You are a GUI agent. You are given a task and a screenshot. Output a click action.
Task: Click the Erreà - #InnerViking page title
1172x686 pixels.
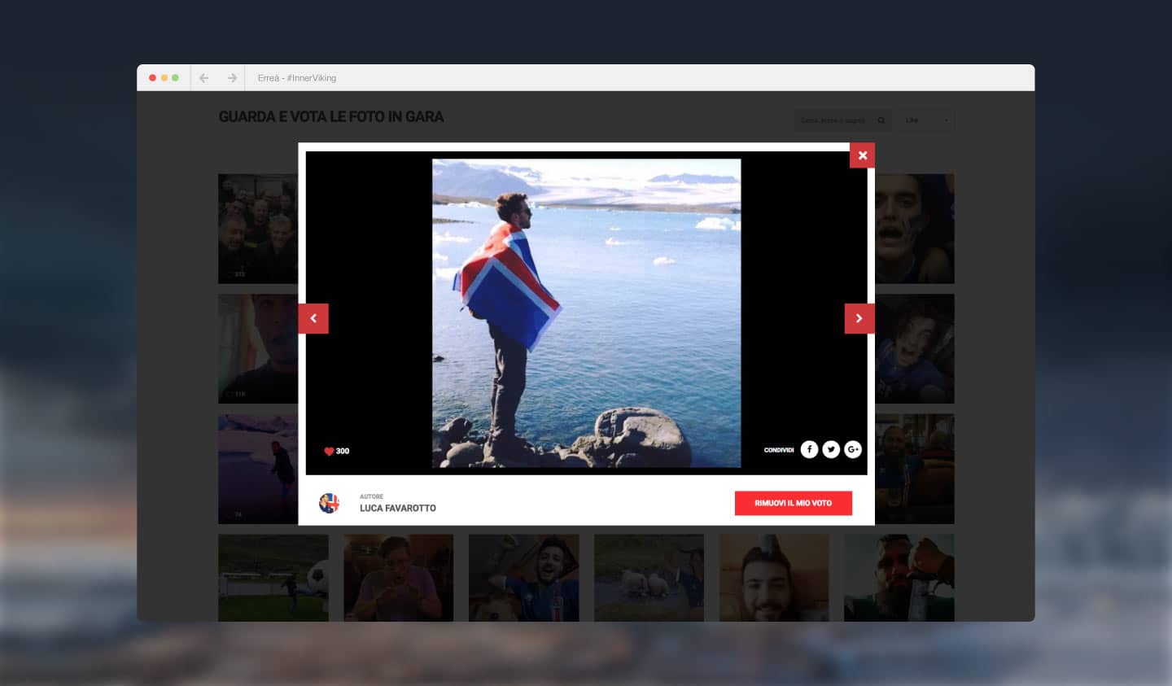coord(297,78)
